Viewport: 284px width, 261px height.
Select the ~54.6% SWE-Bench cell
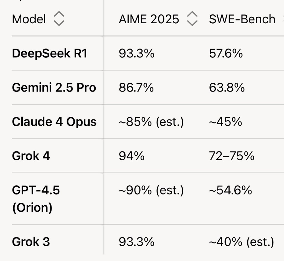tap(230, 190)
